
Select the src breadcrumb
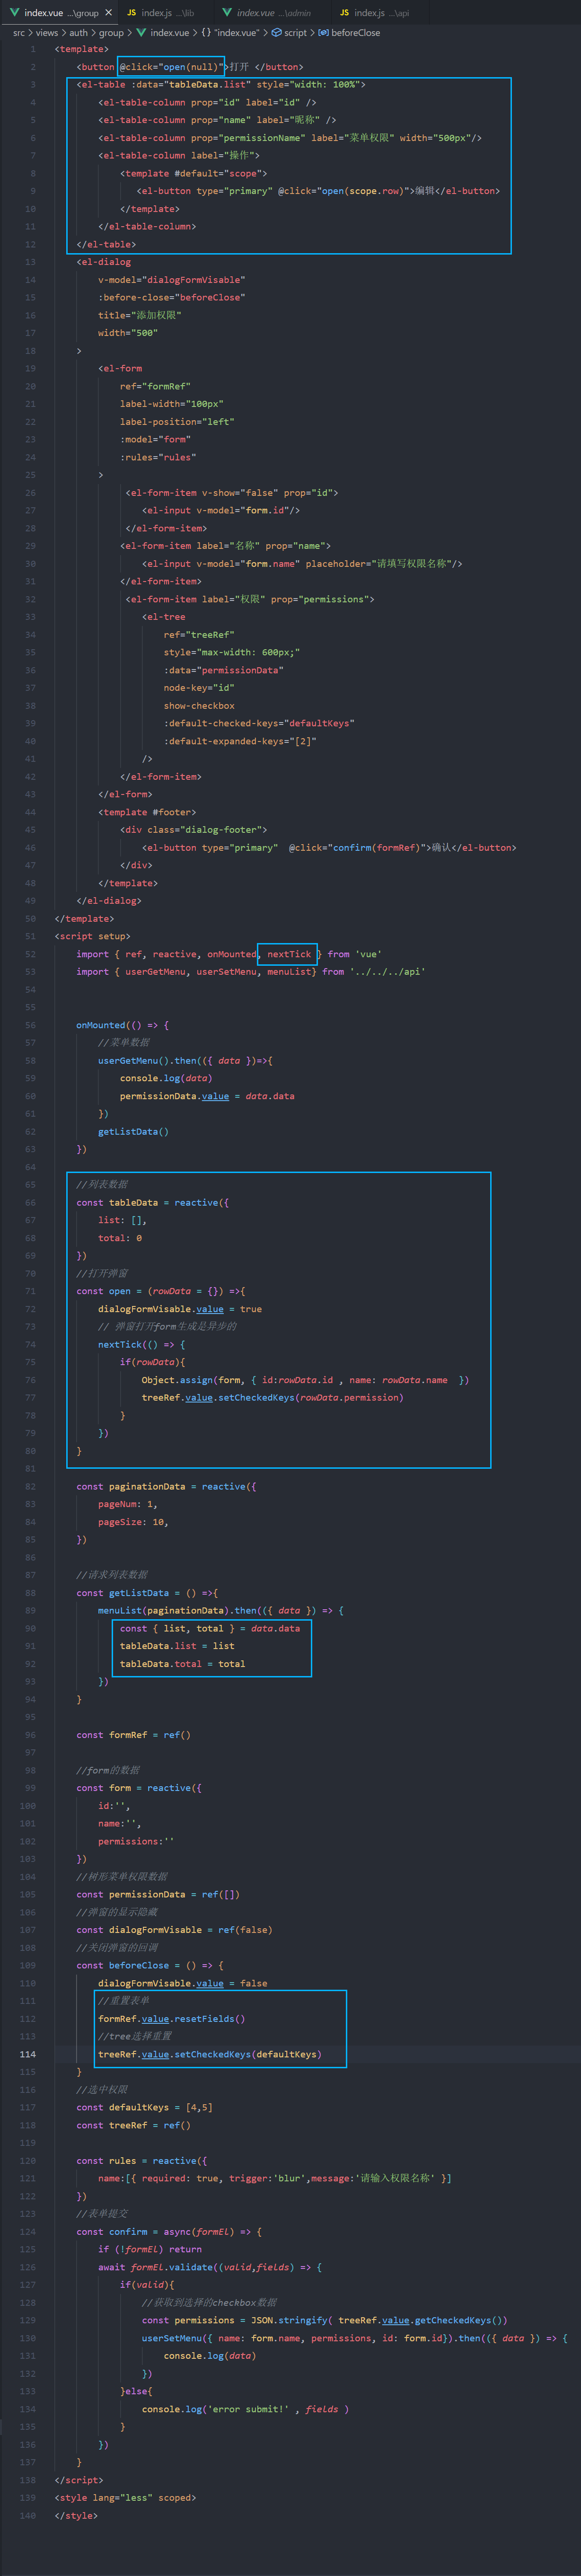click(19, 33)
